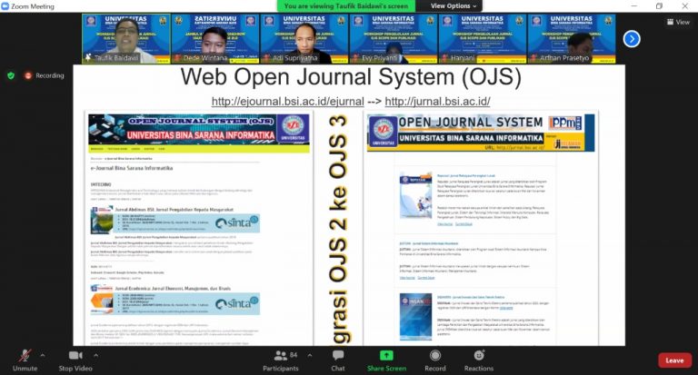Click university logo in OJS 2 banner
The image size is (698, 375).
tap(293, 129)
